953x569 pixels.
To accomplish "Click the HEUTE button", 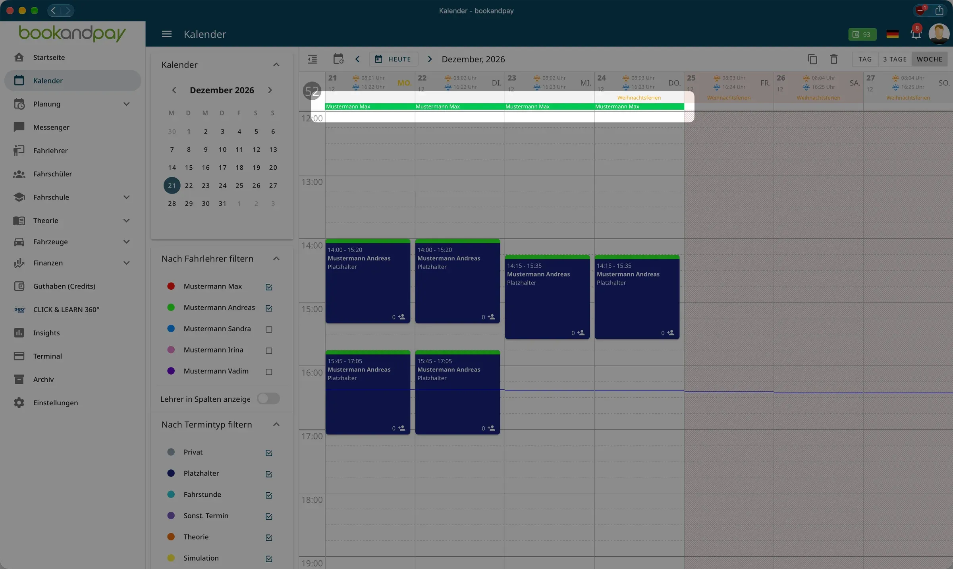I will (x=394, y=59).
